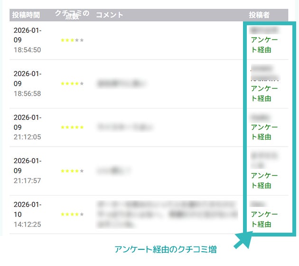The height and width of the screenshot is (266, 299).
Task: Click the 3-star rating for 18:54:50
Action: tap(72, 40)
